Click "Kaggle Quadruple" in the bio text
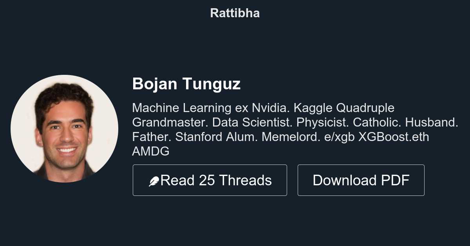The image size is (470, 246). pos(344,108)
